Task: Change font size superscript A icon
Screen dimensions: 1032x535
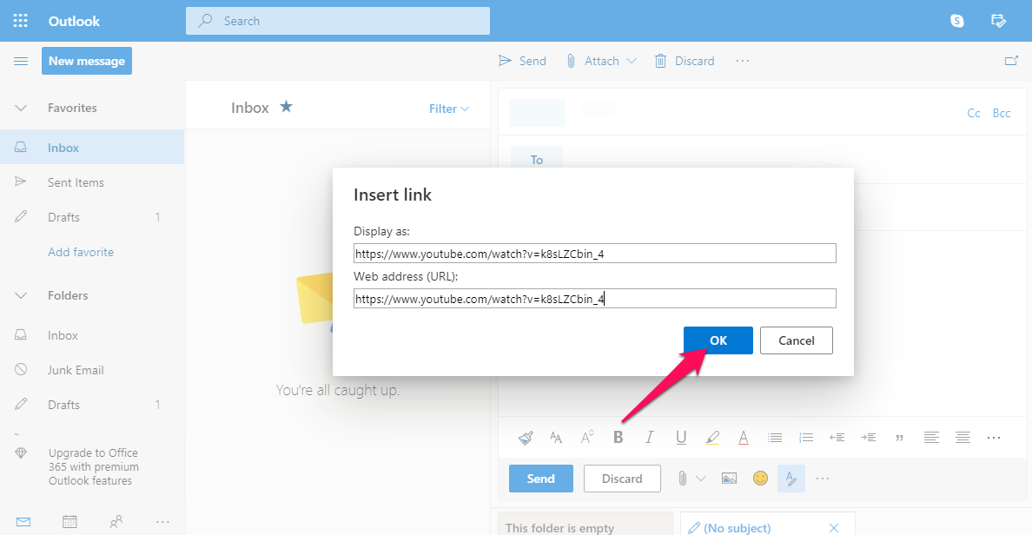Action: (587, 438)
